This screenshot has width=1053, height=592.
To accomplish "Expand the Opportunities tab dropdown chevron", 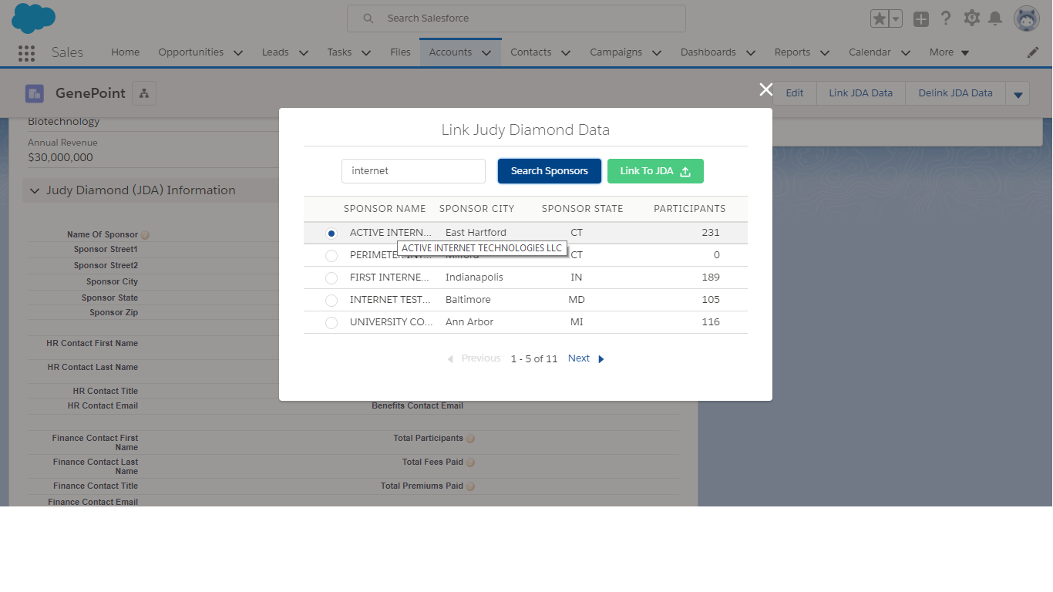I will [238, 52].
